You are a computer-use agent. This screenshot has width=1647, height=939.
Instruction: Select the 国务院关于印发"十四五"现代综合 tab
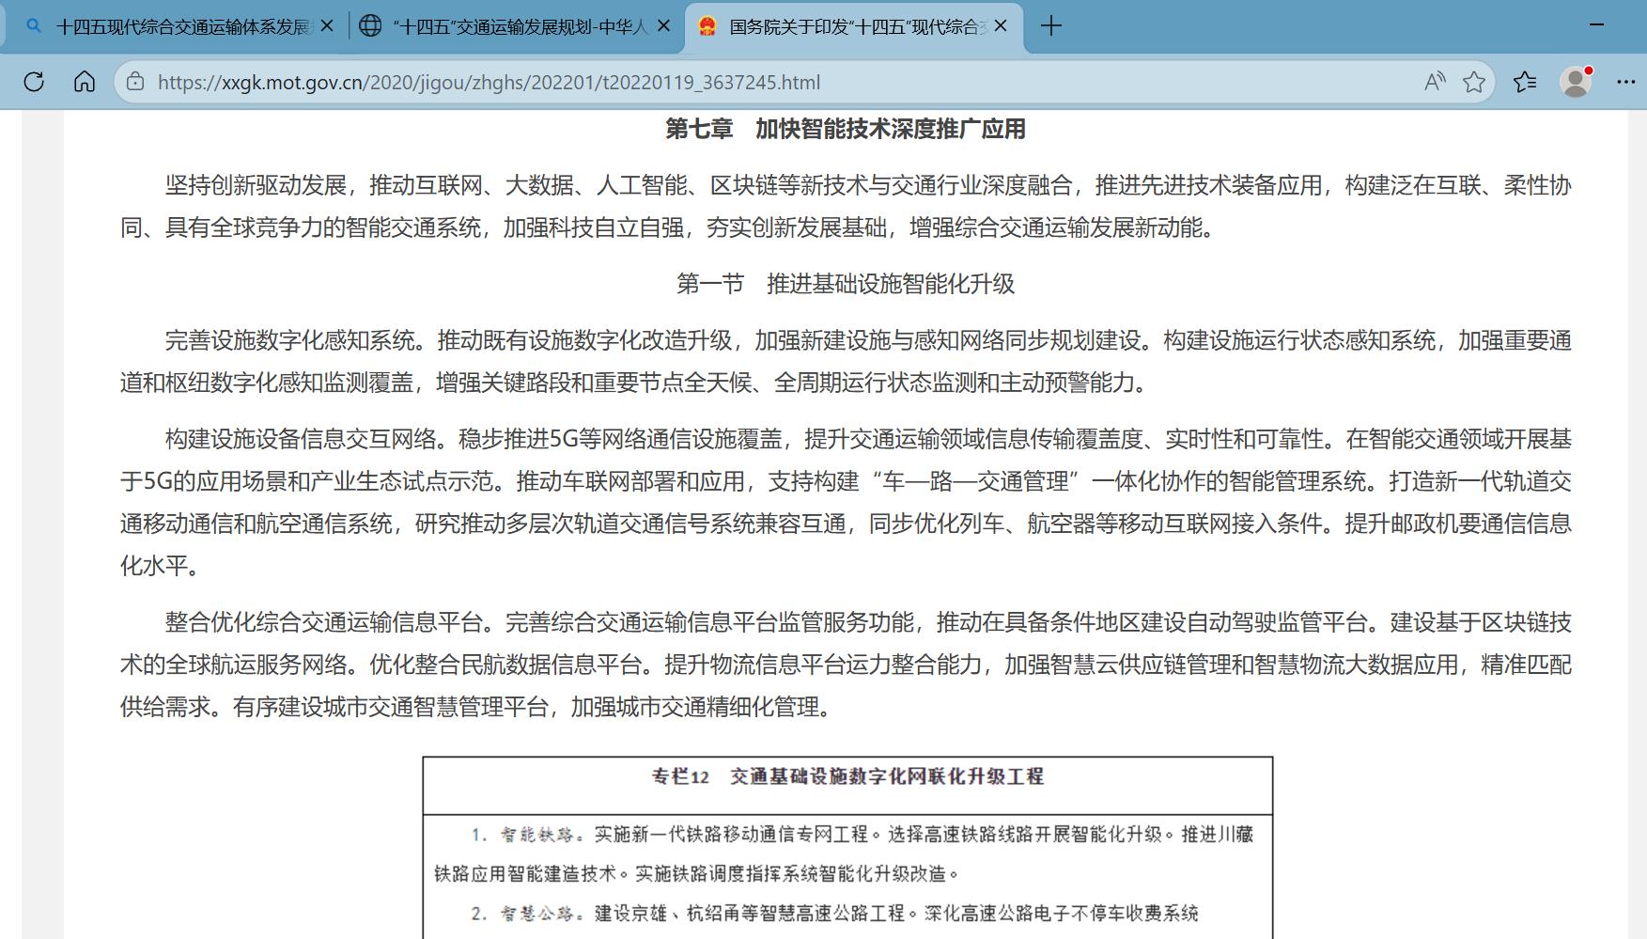tap(854, 26)
